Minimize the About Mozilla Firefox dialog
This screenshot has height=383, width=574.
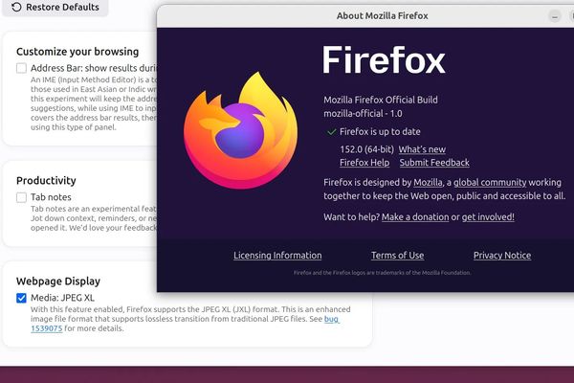(555, 16)
